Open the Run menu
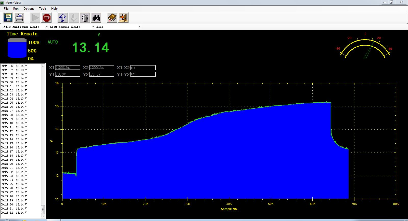Screen dimensions: 408x221 16,8
